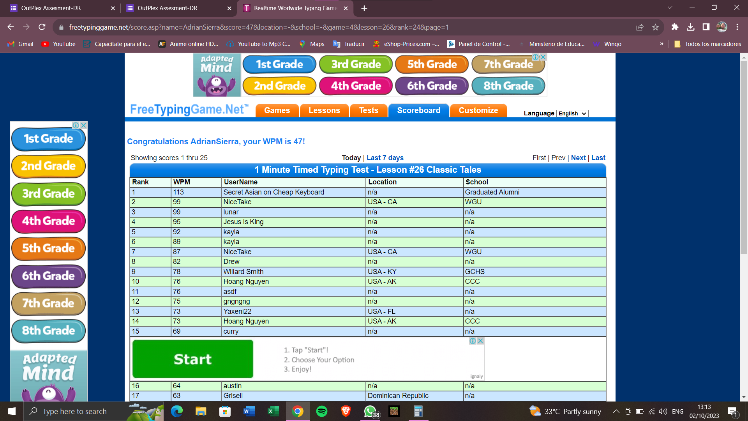Click Secret Asian on Cheap Keyboard username
748x421 pixels.
click(x=273, y=192)
